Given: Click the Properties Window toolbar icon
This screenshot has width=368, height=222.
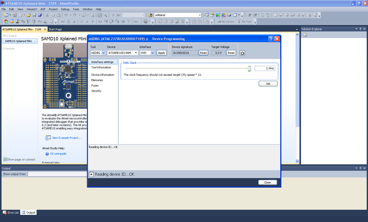Looking at the screenshot, I should (212, 15).
